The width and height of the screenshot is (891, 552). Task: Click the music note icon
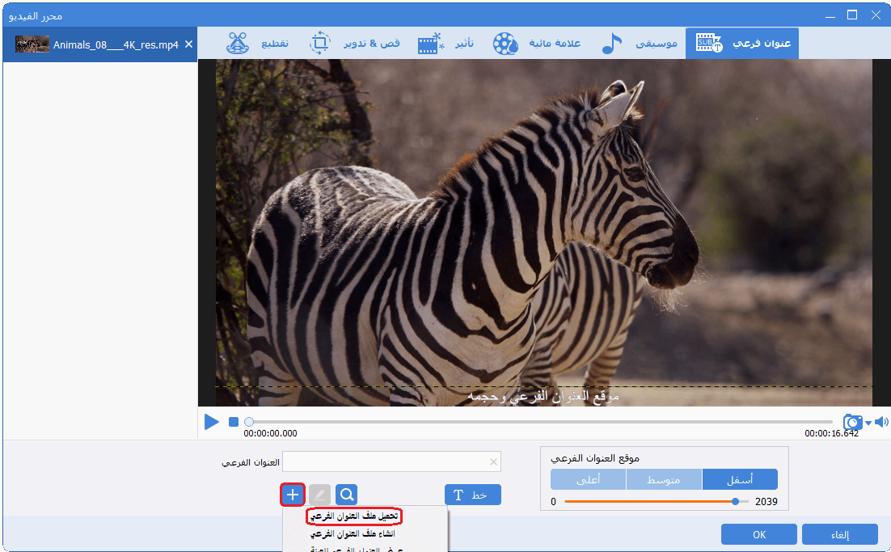pyautogui.click(x=611, y=43)
